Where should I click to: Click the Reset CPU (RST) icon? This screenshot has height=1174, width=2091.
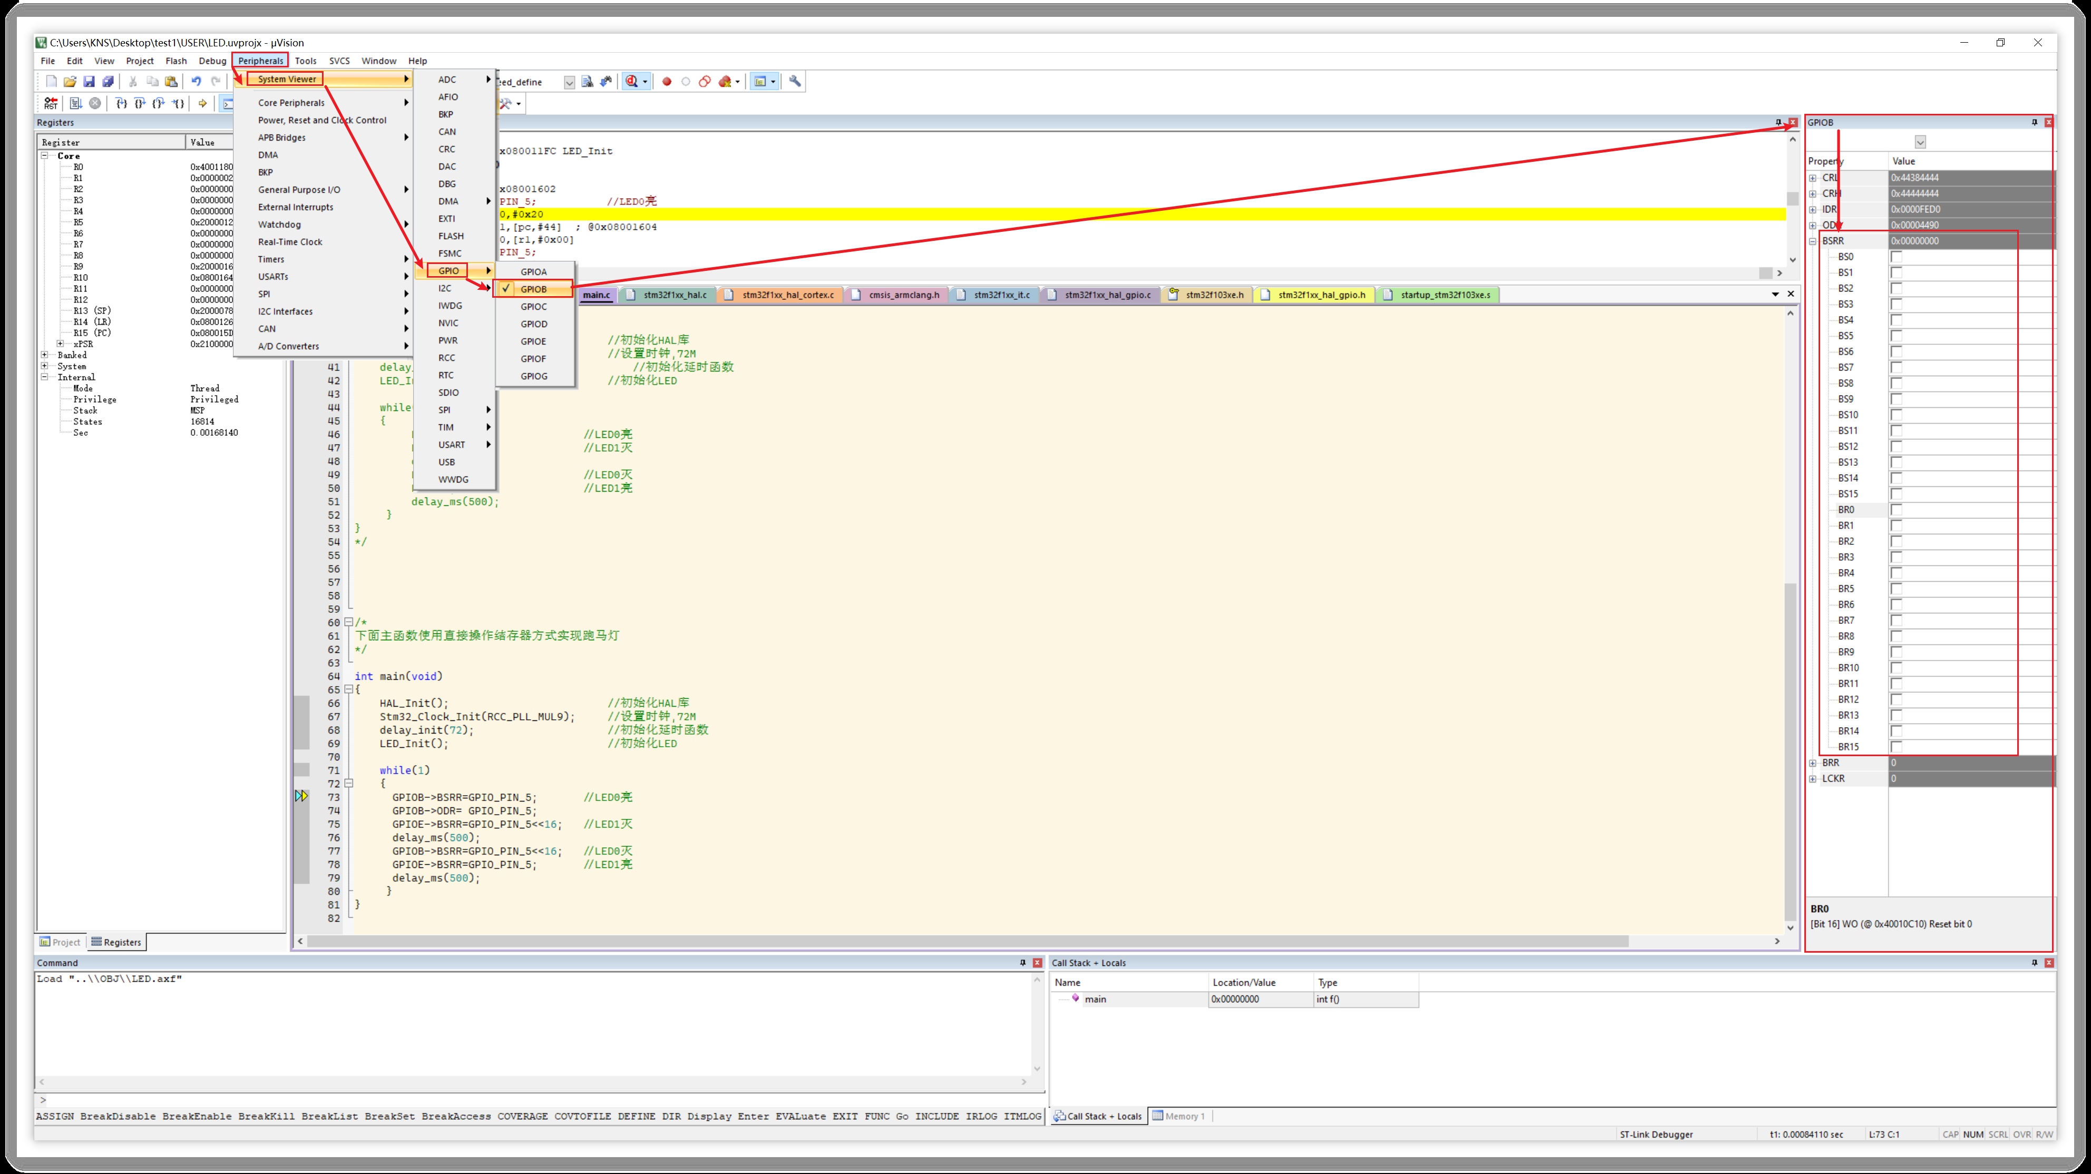(x=51, y=103)
